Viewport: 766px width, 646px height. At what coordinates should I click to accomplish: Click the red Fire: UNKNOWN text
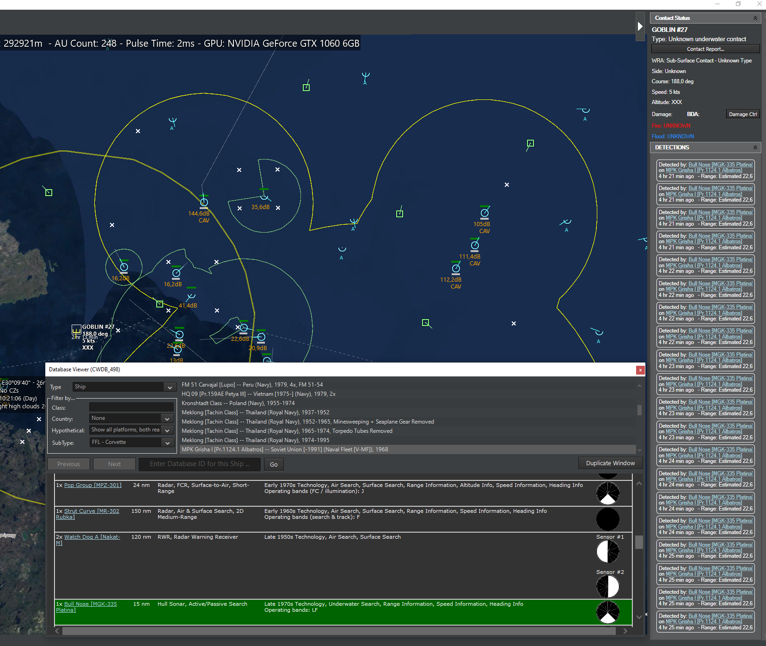coord(671,126)
